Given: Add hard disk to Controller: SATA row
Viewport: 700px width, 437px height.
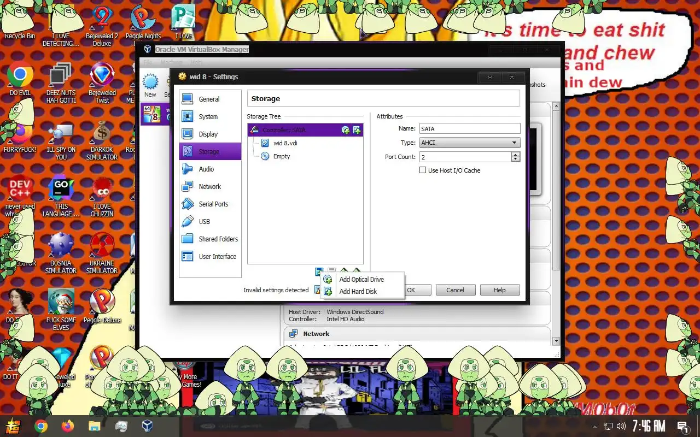Looking at the screenshot, I should click(x=357, y=130).
